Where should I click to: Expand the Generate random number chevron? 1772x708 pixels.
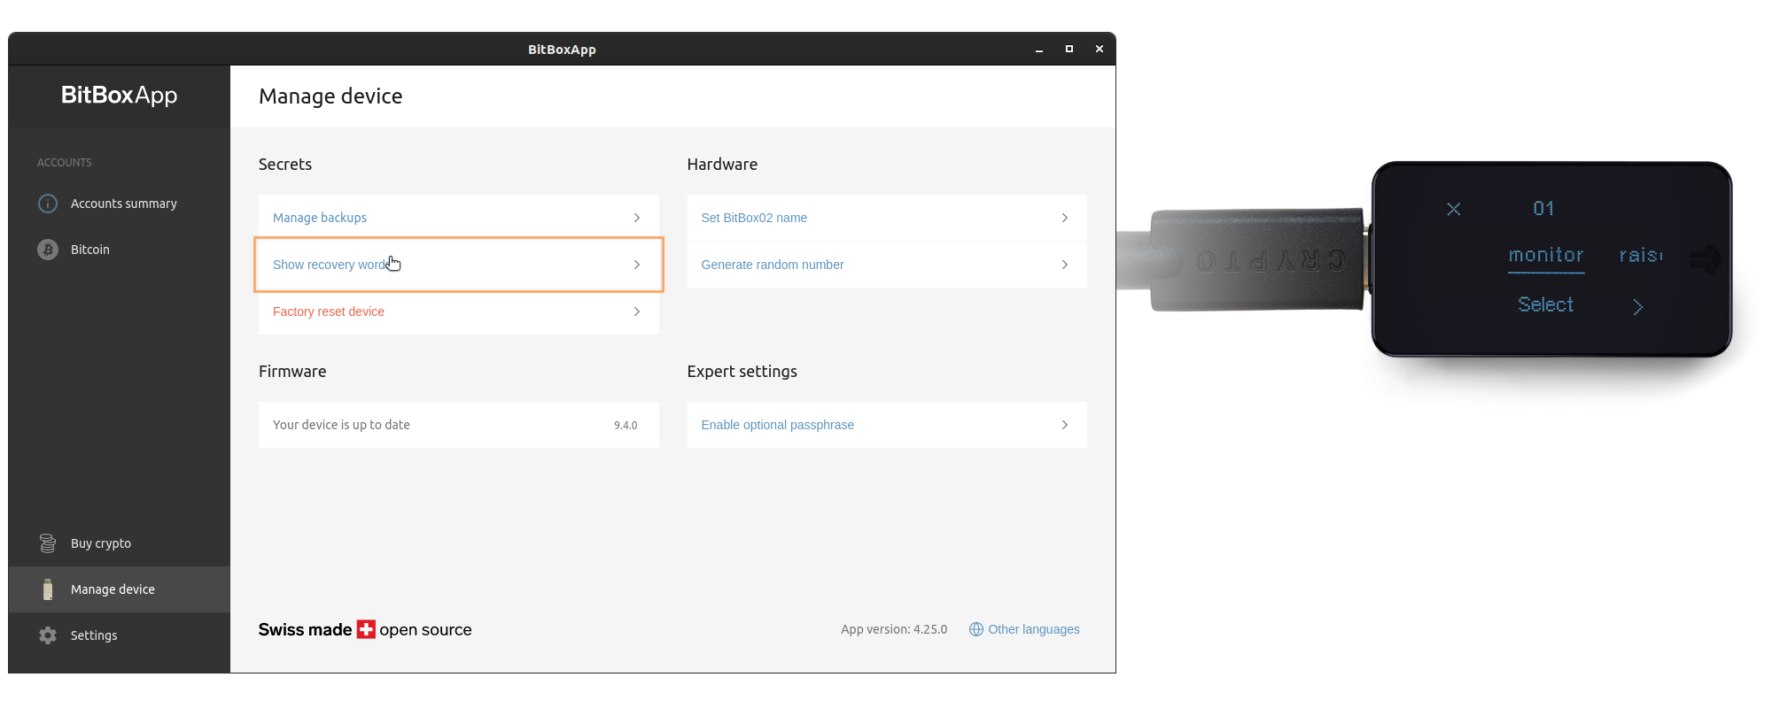[1065, 265]
